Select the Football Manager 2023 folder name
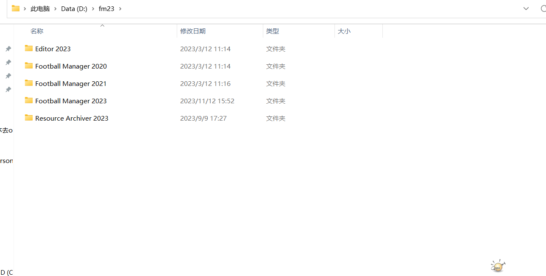546x276 pixels. click(x=71, y=101)
